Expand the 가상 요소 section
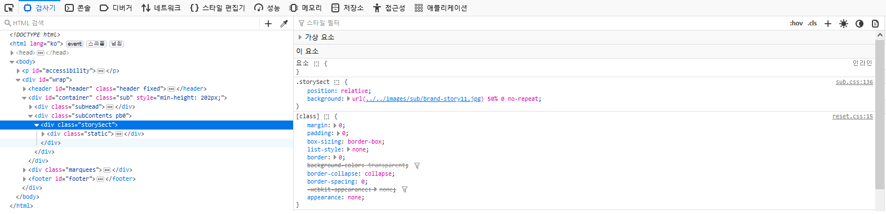The width and height of the screenshot is (886, 214). coord(300,37)
